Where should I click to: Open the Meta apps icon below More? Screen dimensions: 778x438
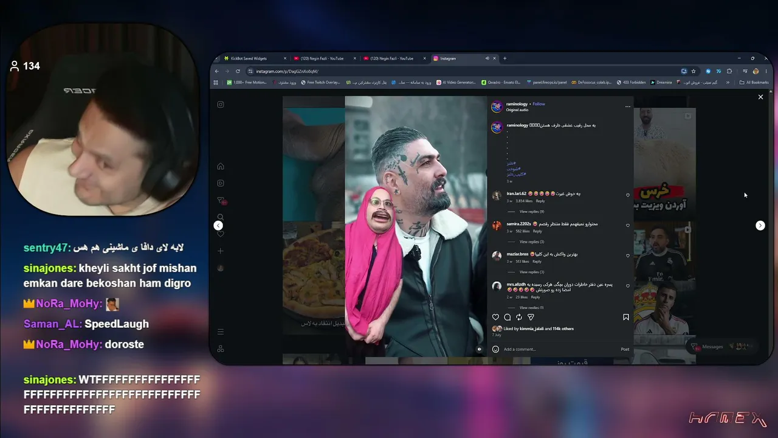(221, 349)
